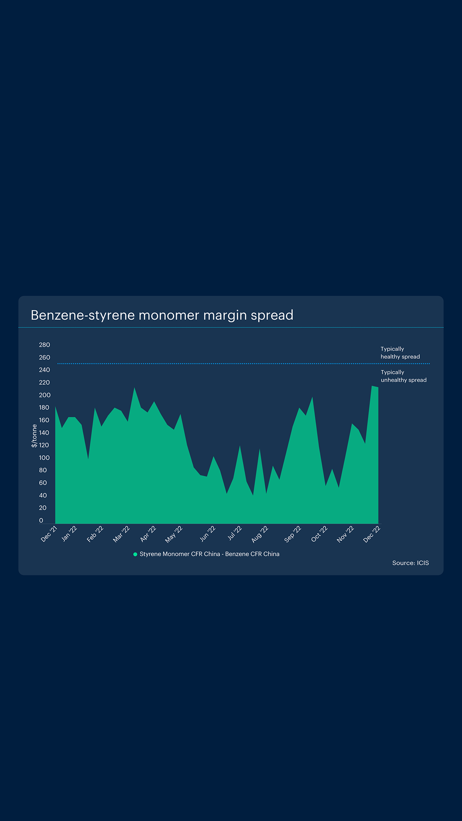Viewport: 462px width, 821px height.
Task: Click the 200 y-axis tick label
Action: (x=44, y=395)
